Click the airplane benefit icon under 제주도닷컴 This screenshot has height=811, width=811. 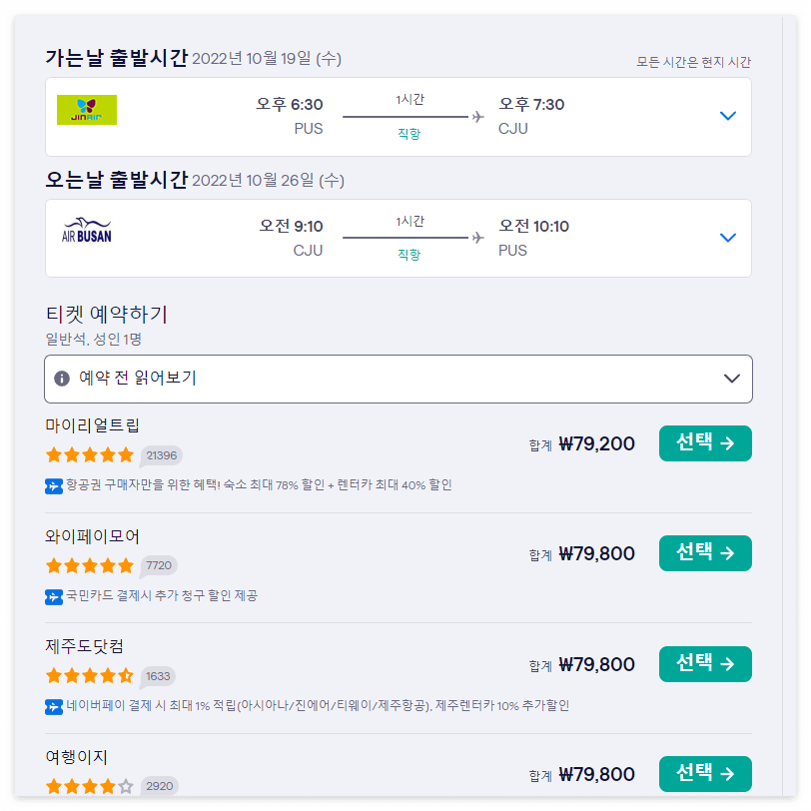(x=53, y=705)
